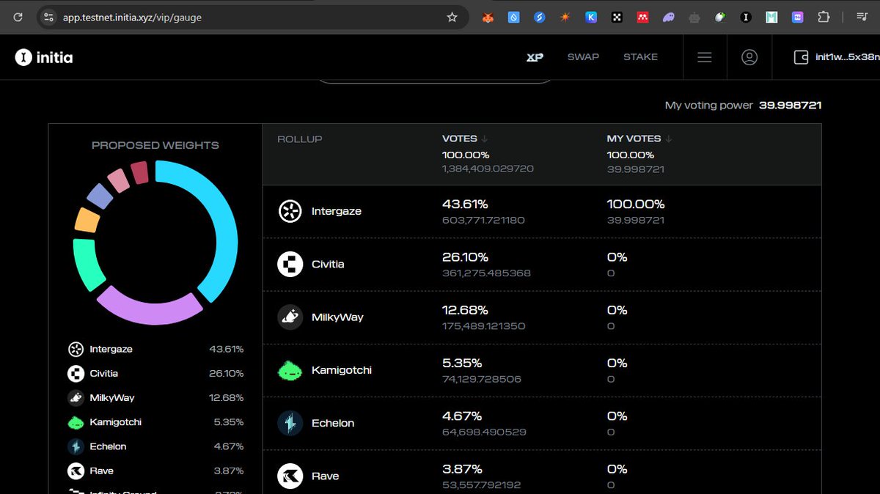880x494 pixels.
Task: Open the blue water-drop wallet extension
Action: coord(514,17)
